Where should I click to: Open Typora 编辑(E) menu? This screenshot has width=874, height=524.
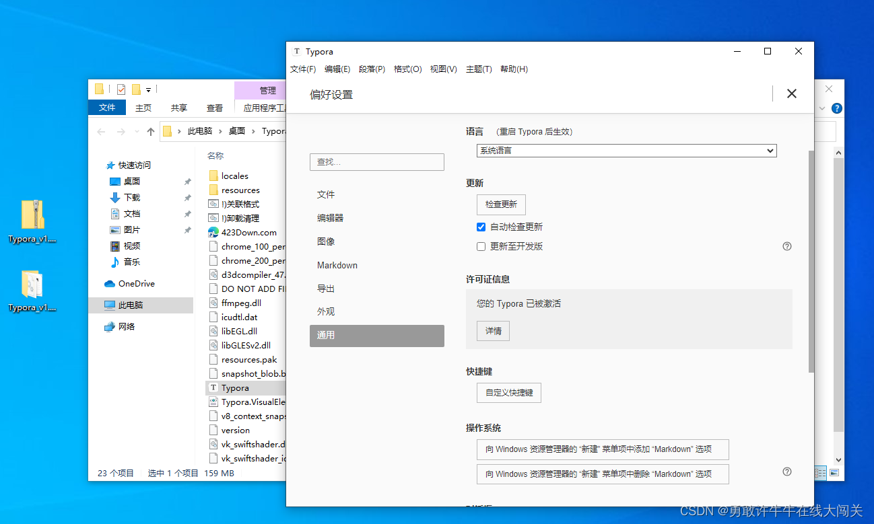337,69
